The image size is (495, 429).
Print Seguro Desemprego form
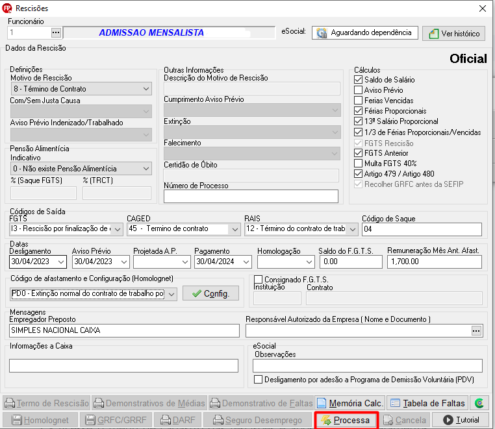click(x=257, y=420)
